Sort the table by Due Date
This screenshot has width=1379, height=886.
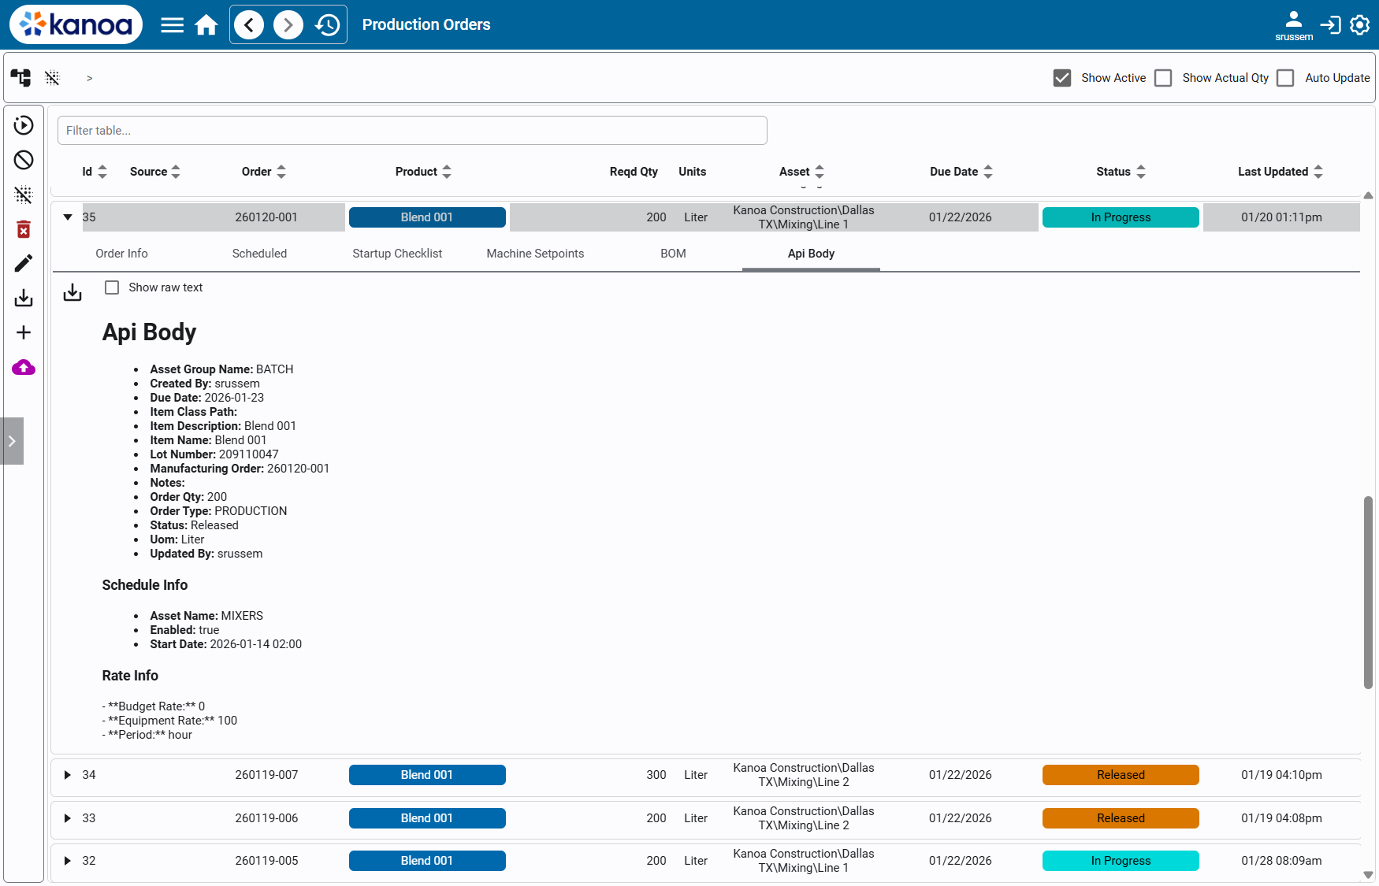pyautogui.click(x=987, y=171)
